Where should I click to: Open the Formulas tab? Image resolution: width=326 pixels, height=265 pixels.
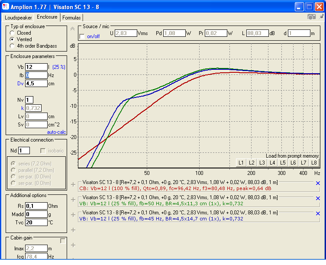coord(71,18)
